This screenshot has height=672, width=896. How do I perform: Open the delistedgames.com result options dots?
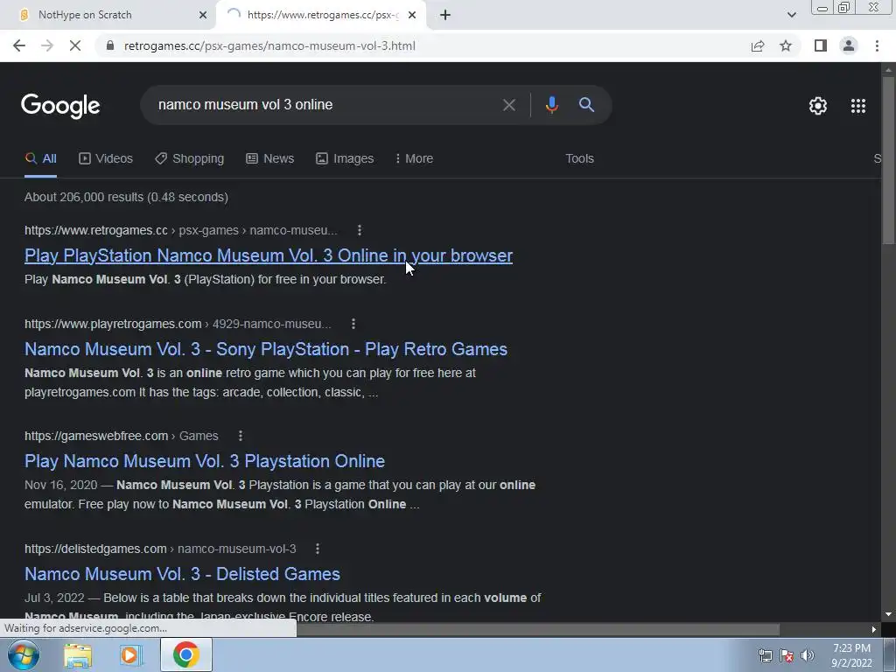point(318,549)
